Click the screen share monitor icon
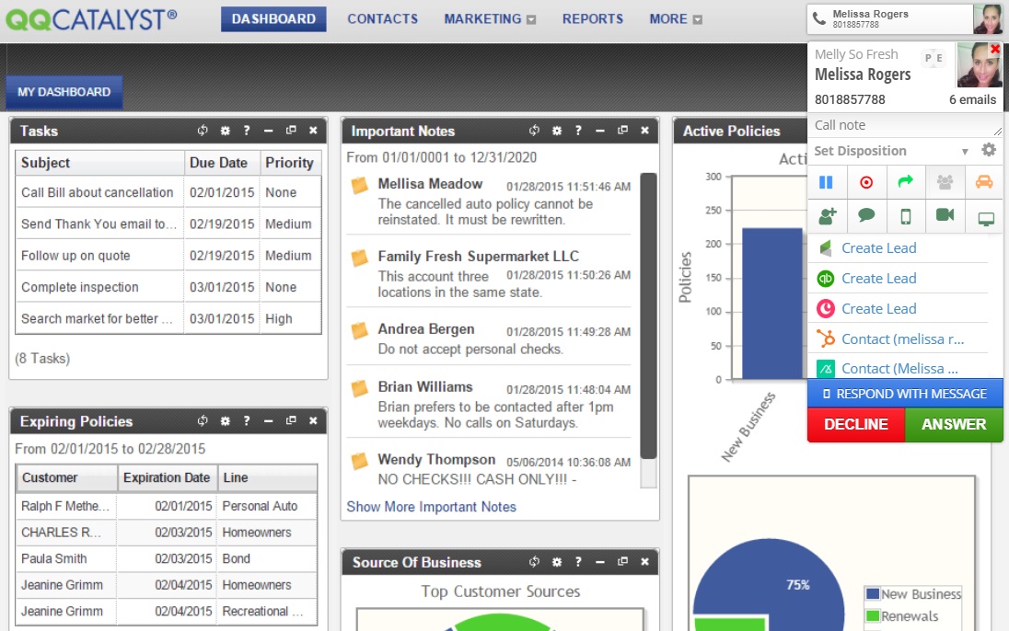This screenshot has height=631, width=1009. (985, 220)
